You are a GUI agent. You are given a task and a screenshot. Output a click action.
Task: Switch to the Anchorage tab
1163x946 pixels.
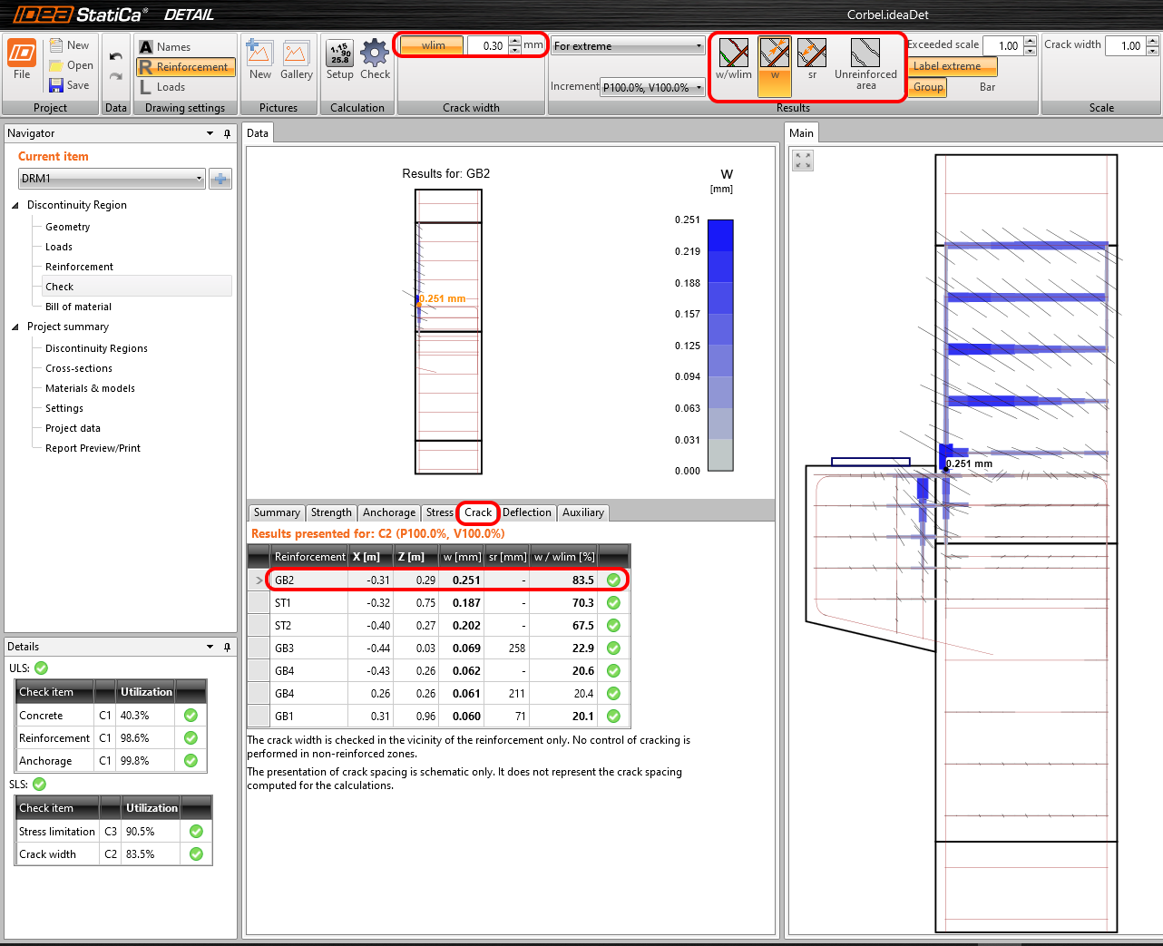coord(389,512)
